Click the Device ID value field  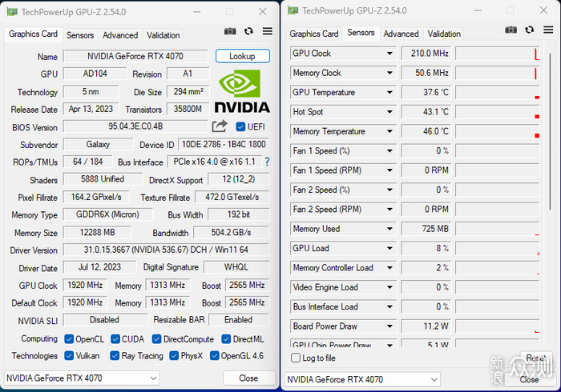click(x=224, y=144)
